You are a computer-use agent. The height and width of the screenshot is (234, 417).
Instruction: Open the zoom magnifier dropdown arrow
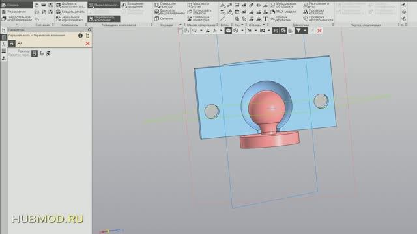[201, 31]
